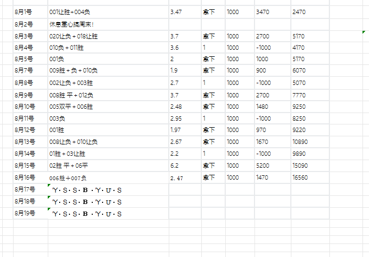Click the 1000 stake cell in the 8月13号 row
Image resolution: width=369 pixels, height=257 pixels.
[x=233, y=142]
